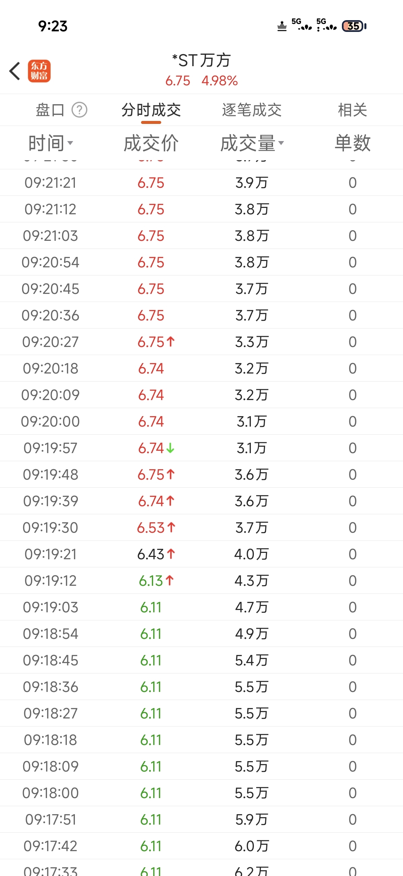Tap the 东方财富 app logo
Image resolution: width=403 pixels, height=876 pixels.
point(39,71)
